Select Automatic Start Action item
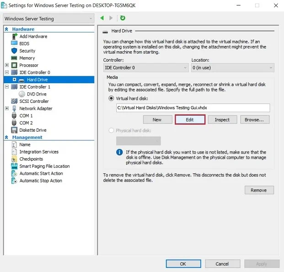Screen dimensions: 284x272 pyautogui.click(x=41, y=174)
